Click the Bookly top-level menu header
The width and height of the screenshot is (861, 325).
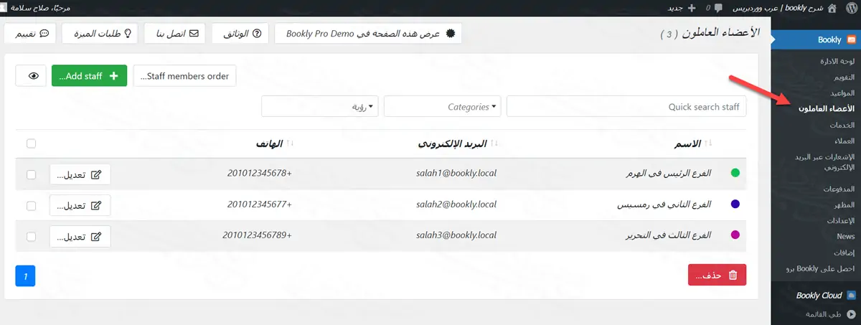[x=817, y=40]
